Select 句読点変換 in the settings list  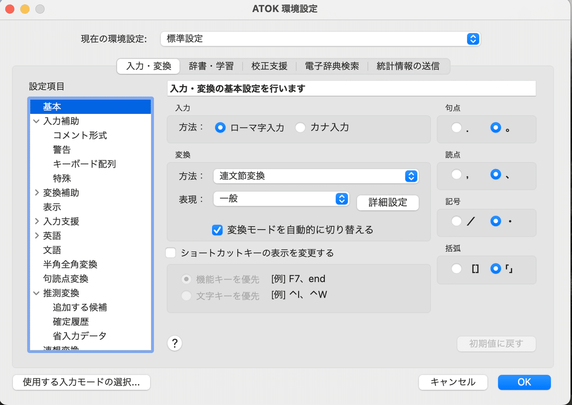[91, 279]
